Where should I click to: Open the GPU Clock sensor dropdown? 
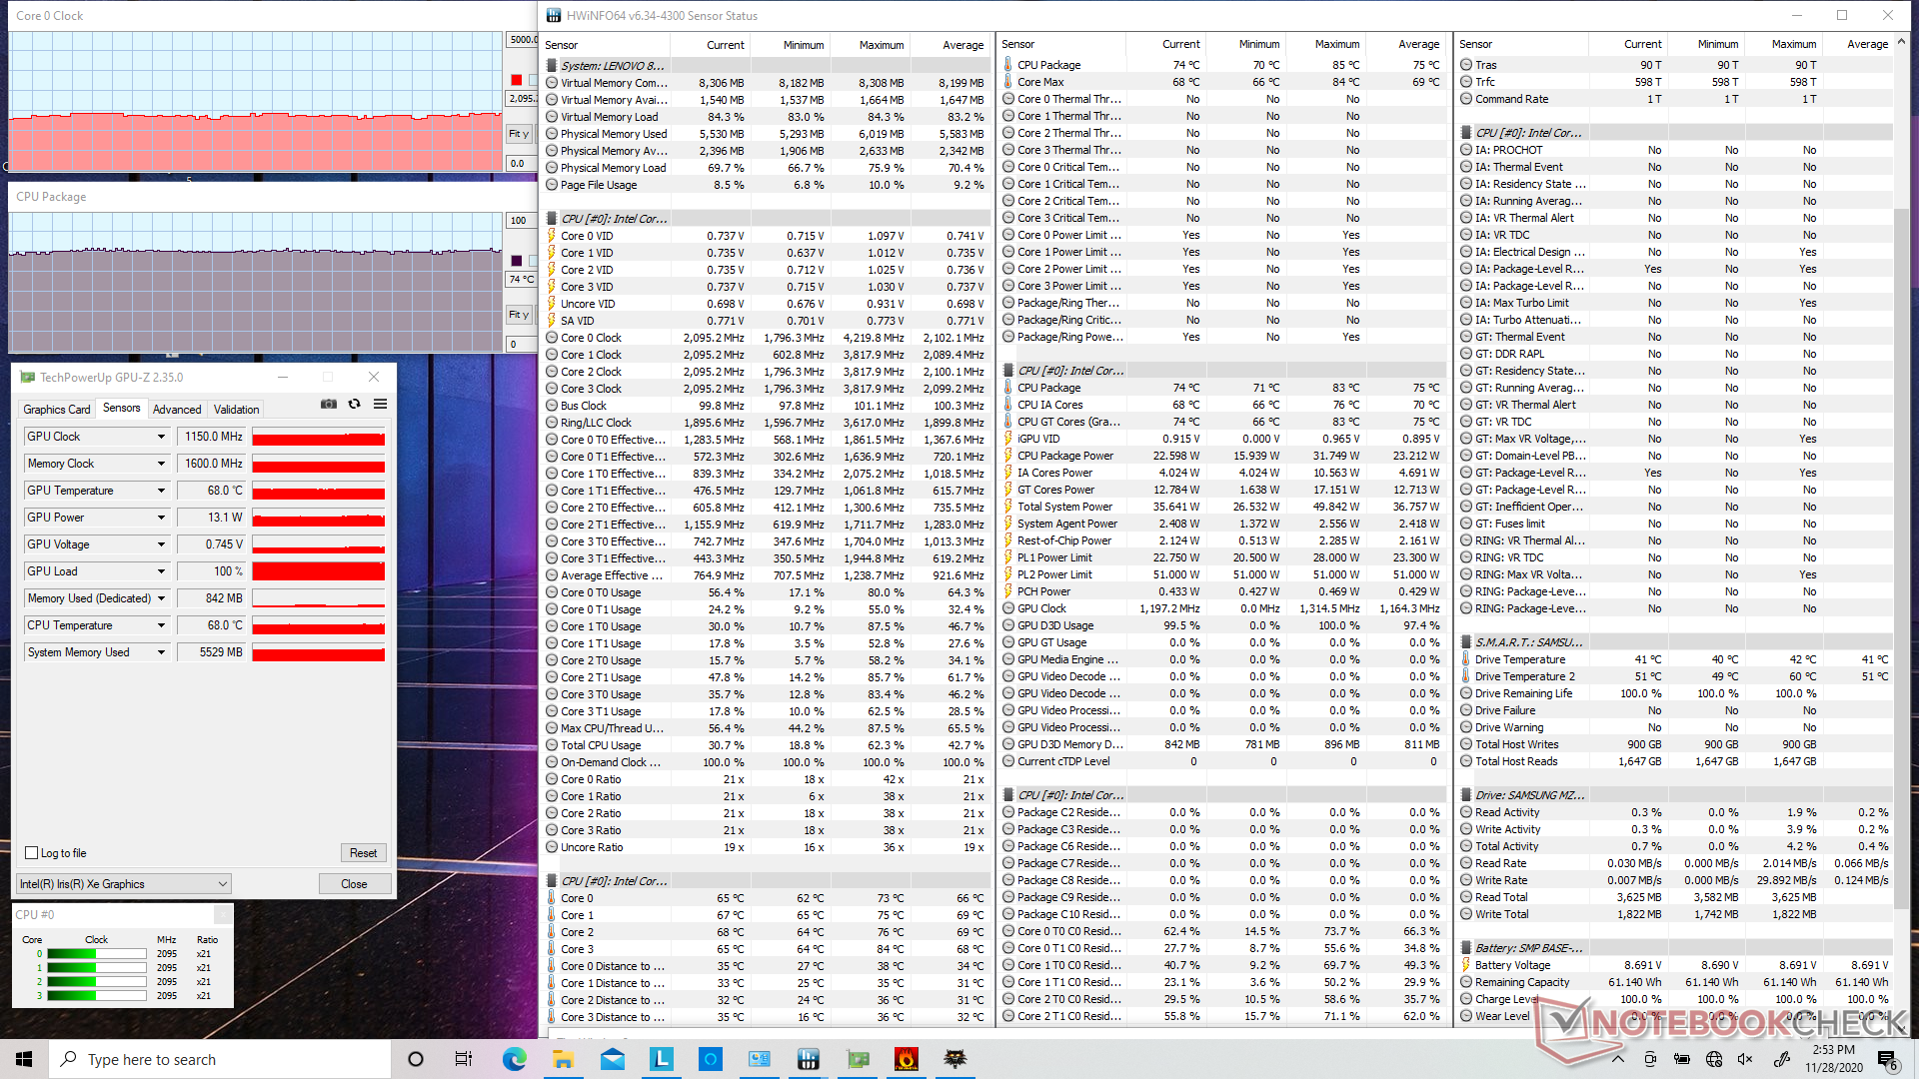click(161, 437)
